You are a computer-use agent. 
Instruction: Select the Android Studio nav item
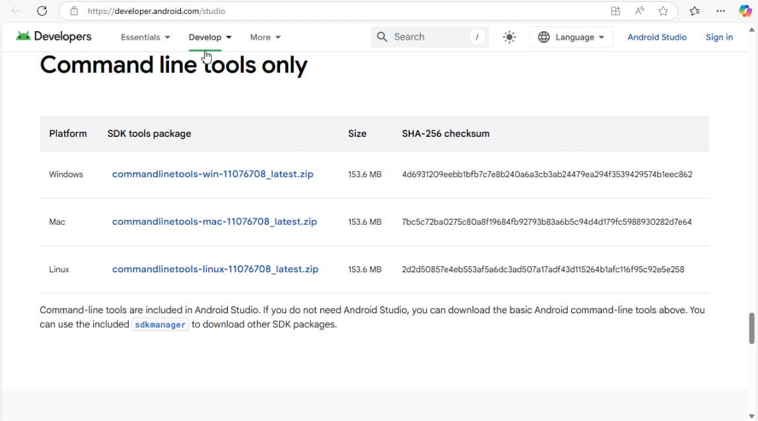(x=657, y=37)
